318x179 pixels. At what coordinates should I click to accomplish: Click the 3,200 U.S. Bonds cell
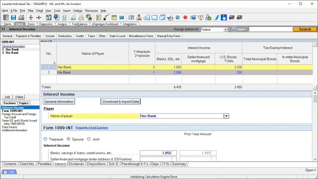click(229, 67)
